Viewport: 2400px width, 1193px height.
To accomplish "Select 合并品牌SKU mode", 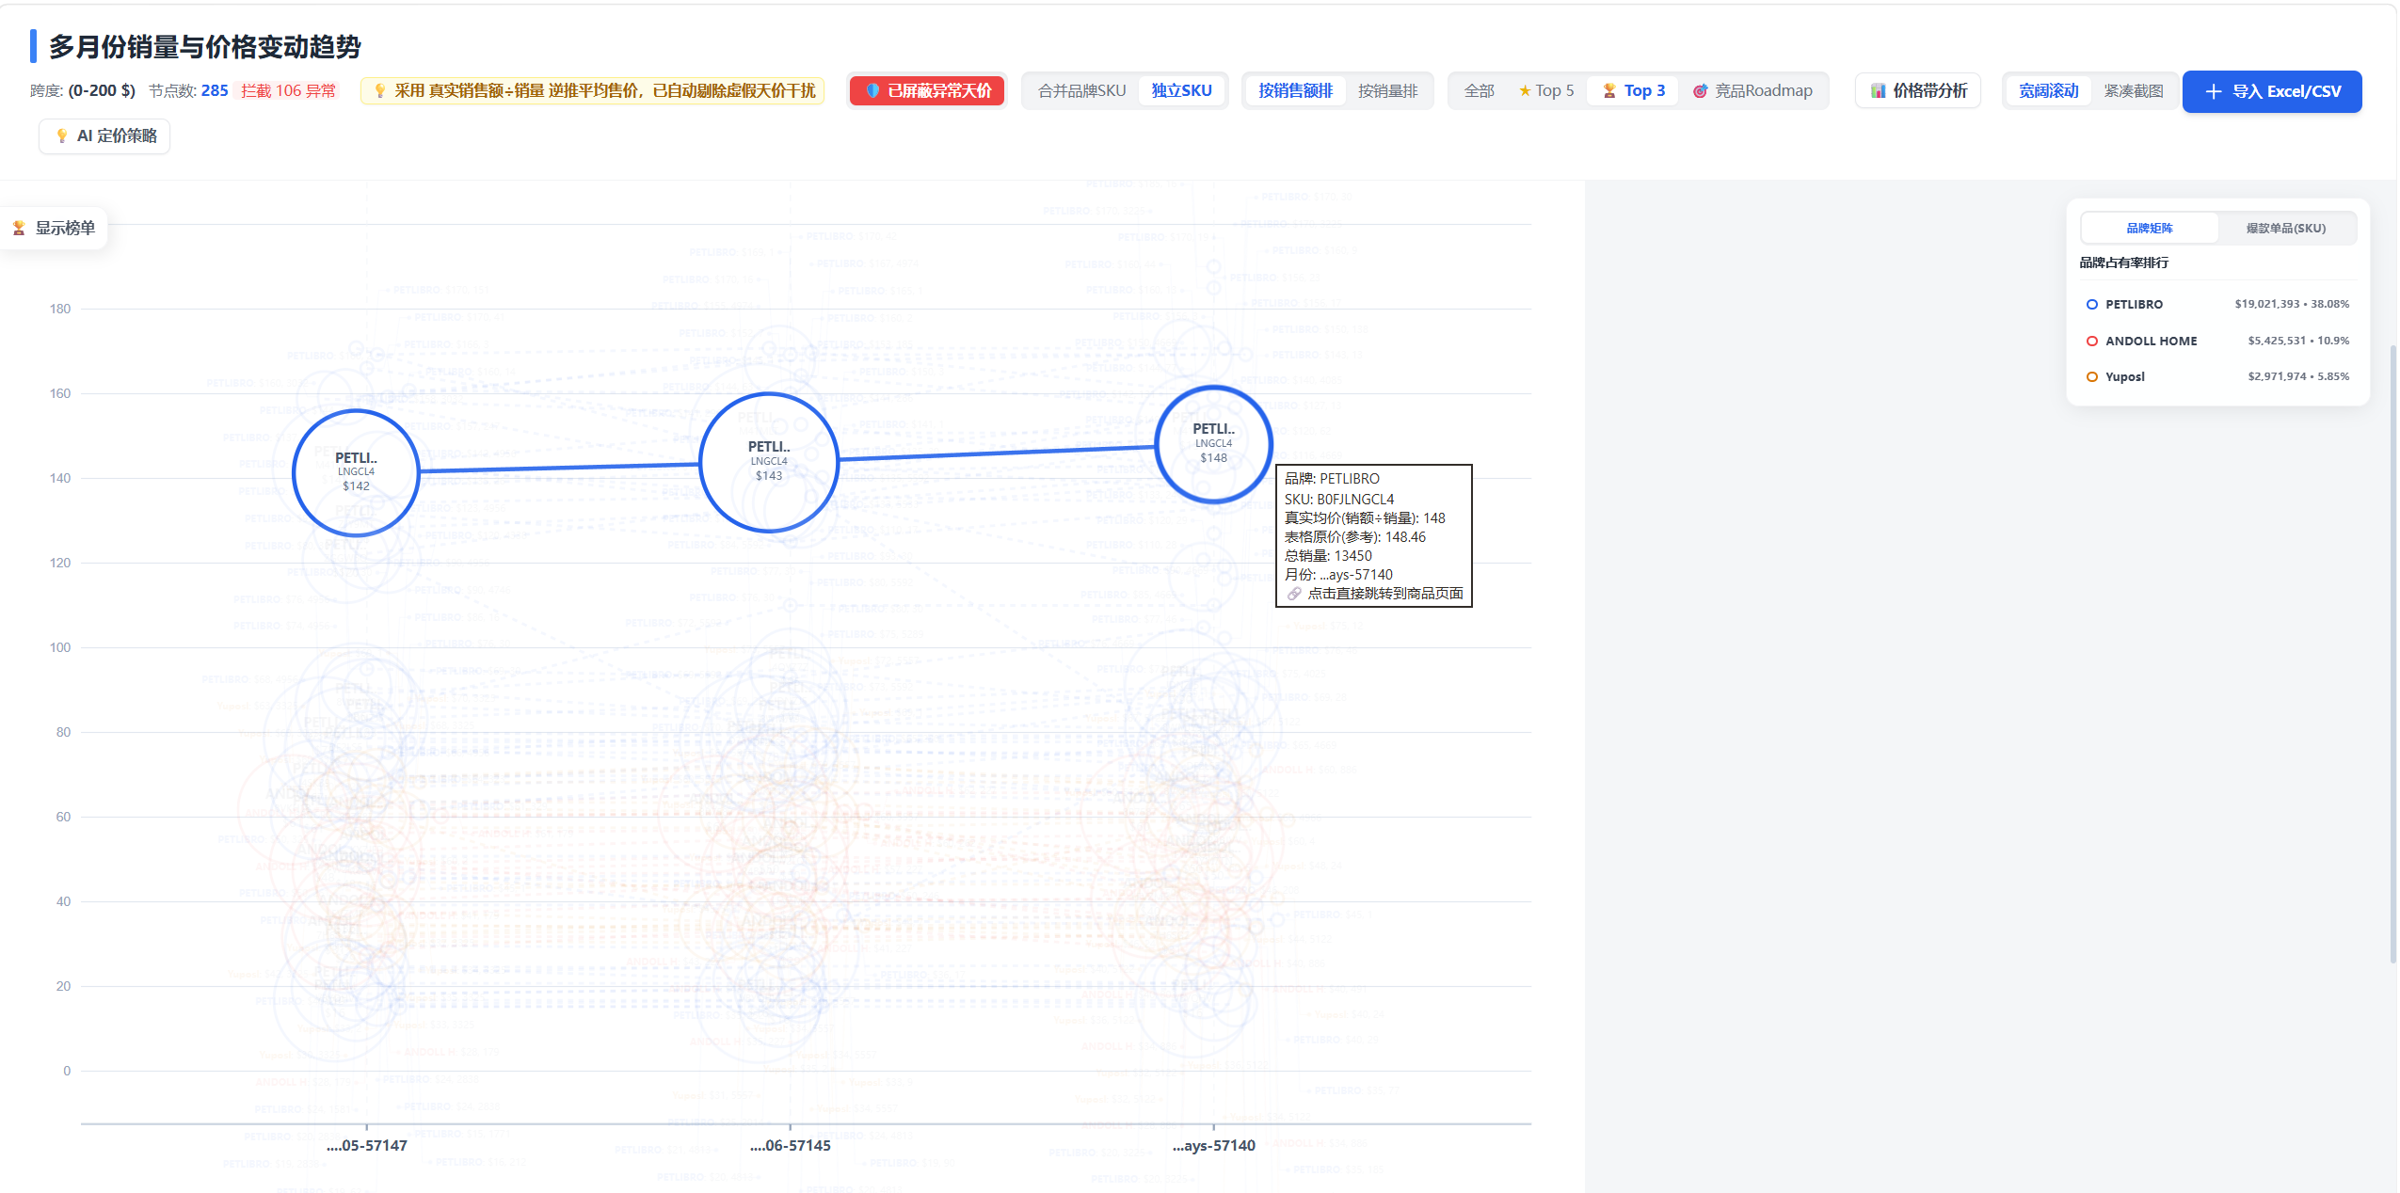I will tap(1081, 91).
